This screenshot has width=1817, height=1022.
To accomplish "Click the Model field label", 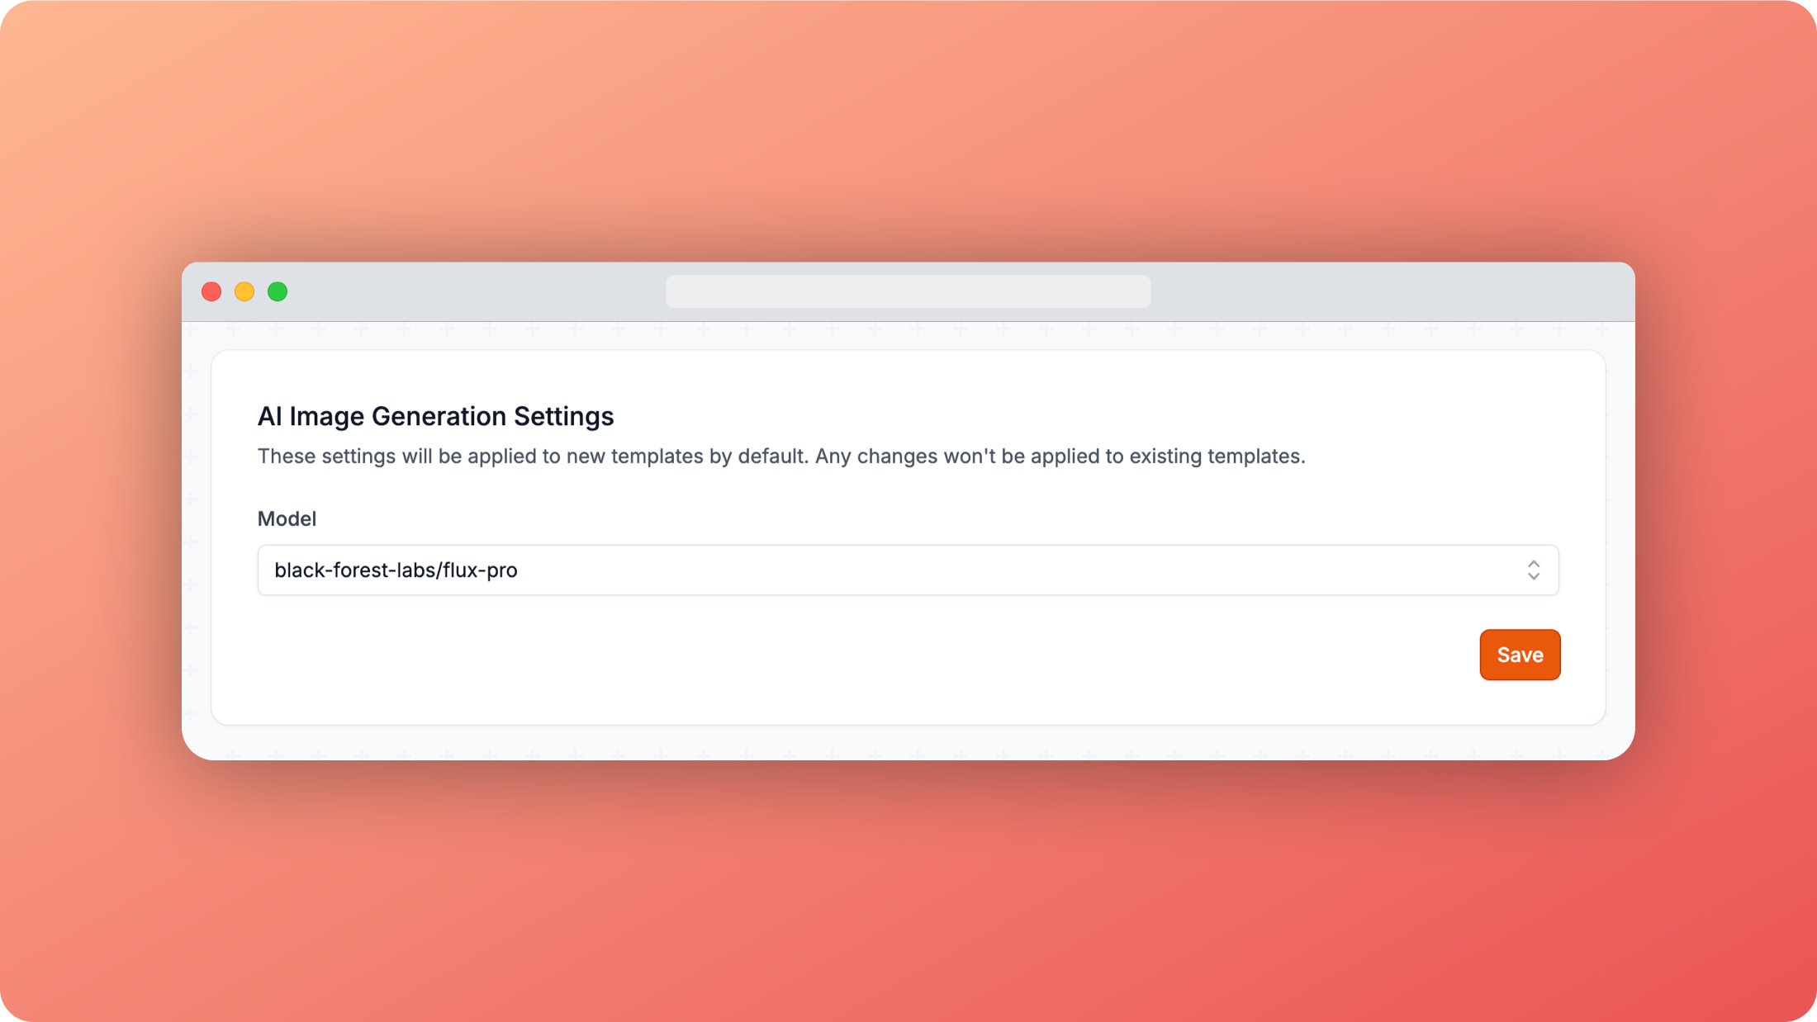I will pyautogui.click(x=287, y=518).
